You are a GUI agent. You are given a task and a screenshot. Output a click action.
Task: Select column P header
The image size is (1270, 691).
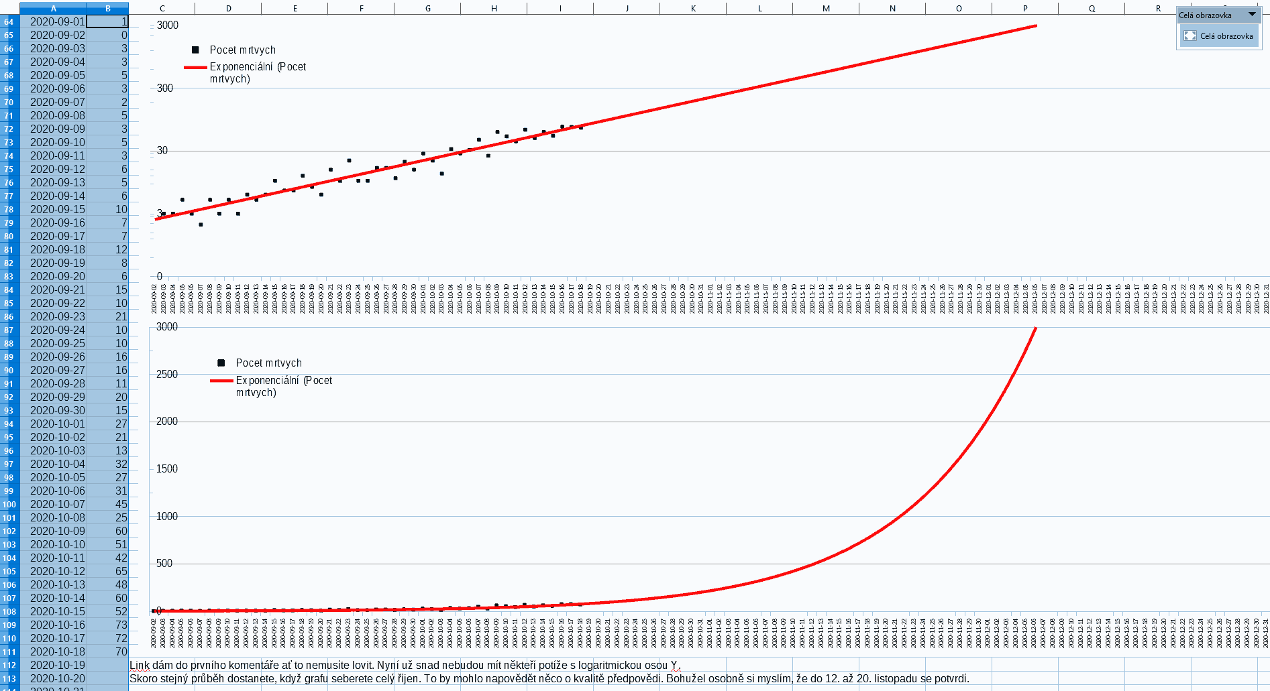[1025, 9]
